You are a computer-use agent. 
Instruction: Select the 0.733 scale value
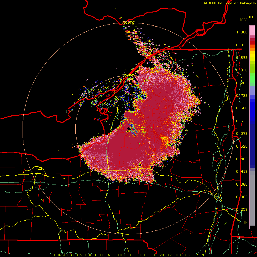[242, 96]
